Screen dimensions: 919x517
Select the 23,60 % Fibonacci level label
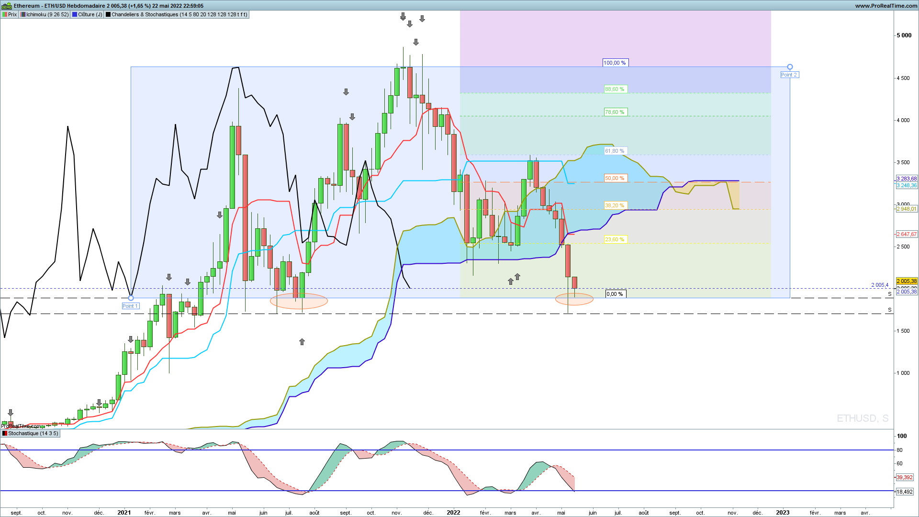tap(615, 239)
